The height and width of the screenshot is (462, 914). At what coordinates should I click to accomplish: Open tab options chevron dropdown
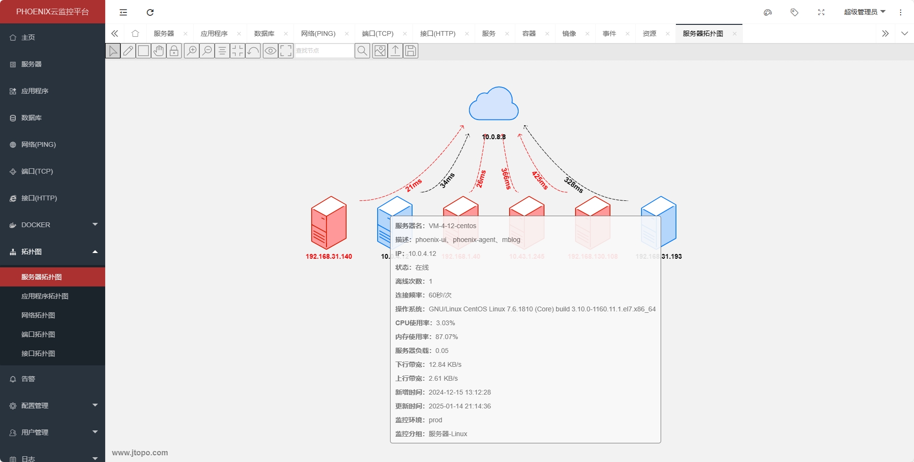(904, 33)
